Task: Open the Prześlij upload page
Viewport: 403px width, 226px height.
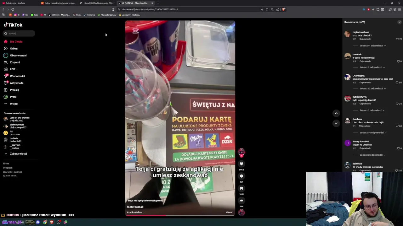Action: [x=11, y=90]
